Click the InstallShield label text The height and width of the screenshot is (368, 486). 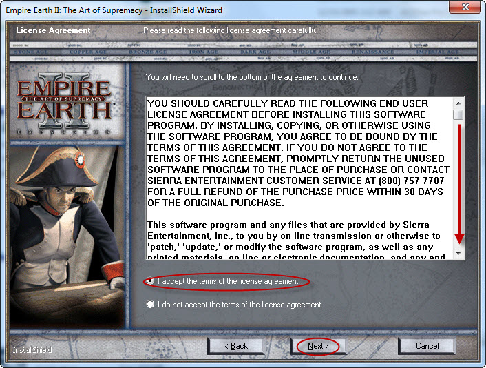coord(32,349)
